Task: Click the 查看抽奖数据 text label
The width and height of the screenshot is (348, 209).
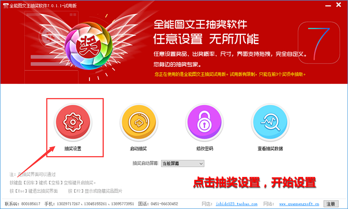Action: click(270, 149)
